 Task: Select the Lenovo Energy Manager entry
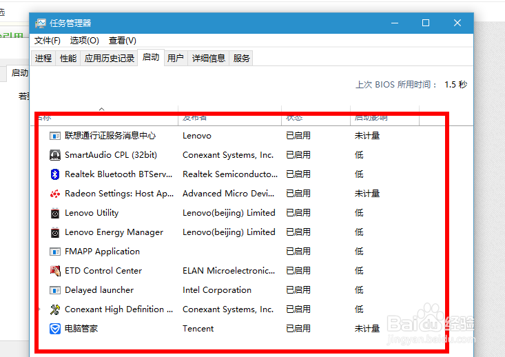(x=114, y=232)
